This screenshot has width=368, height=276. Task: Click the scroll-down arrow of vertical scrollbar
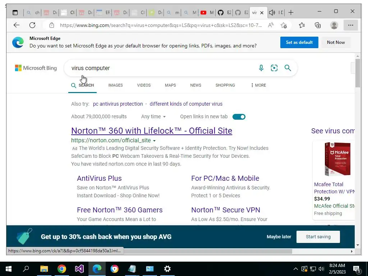click(x=358, y=245)
